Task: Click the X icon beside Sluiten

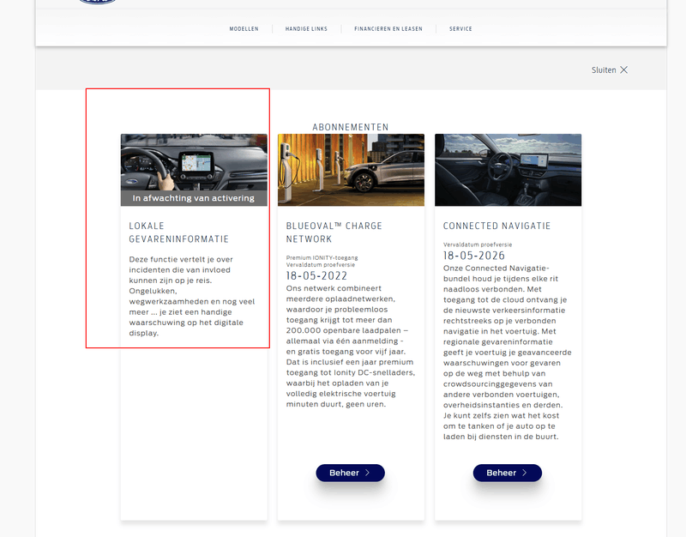Action: [624, 70]
